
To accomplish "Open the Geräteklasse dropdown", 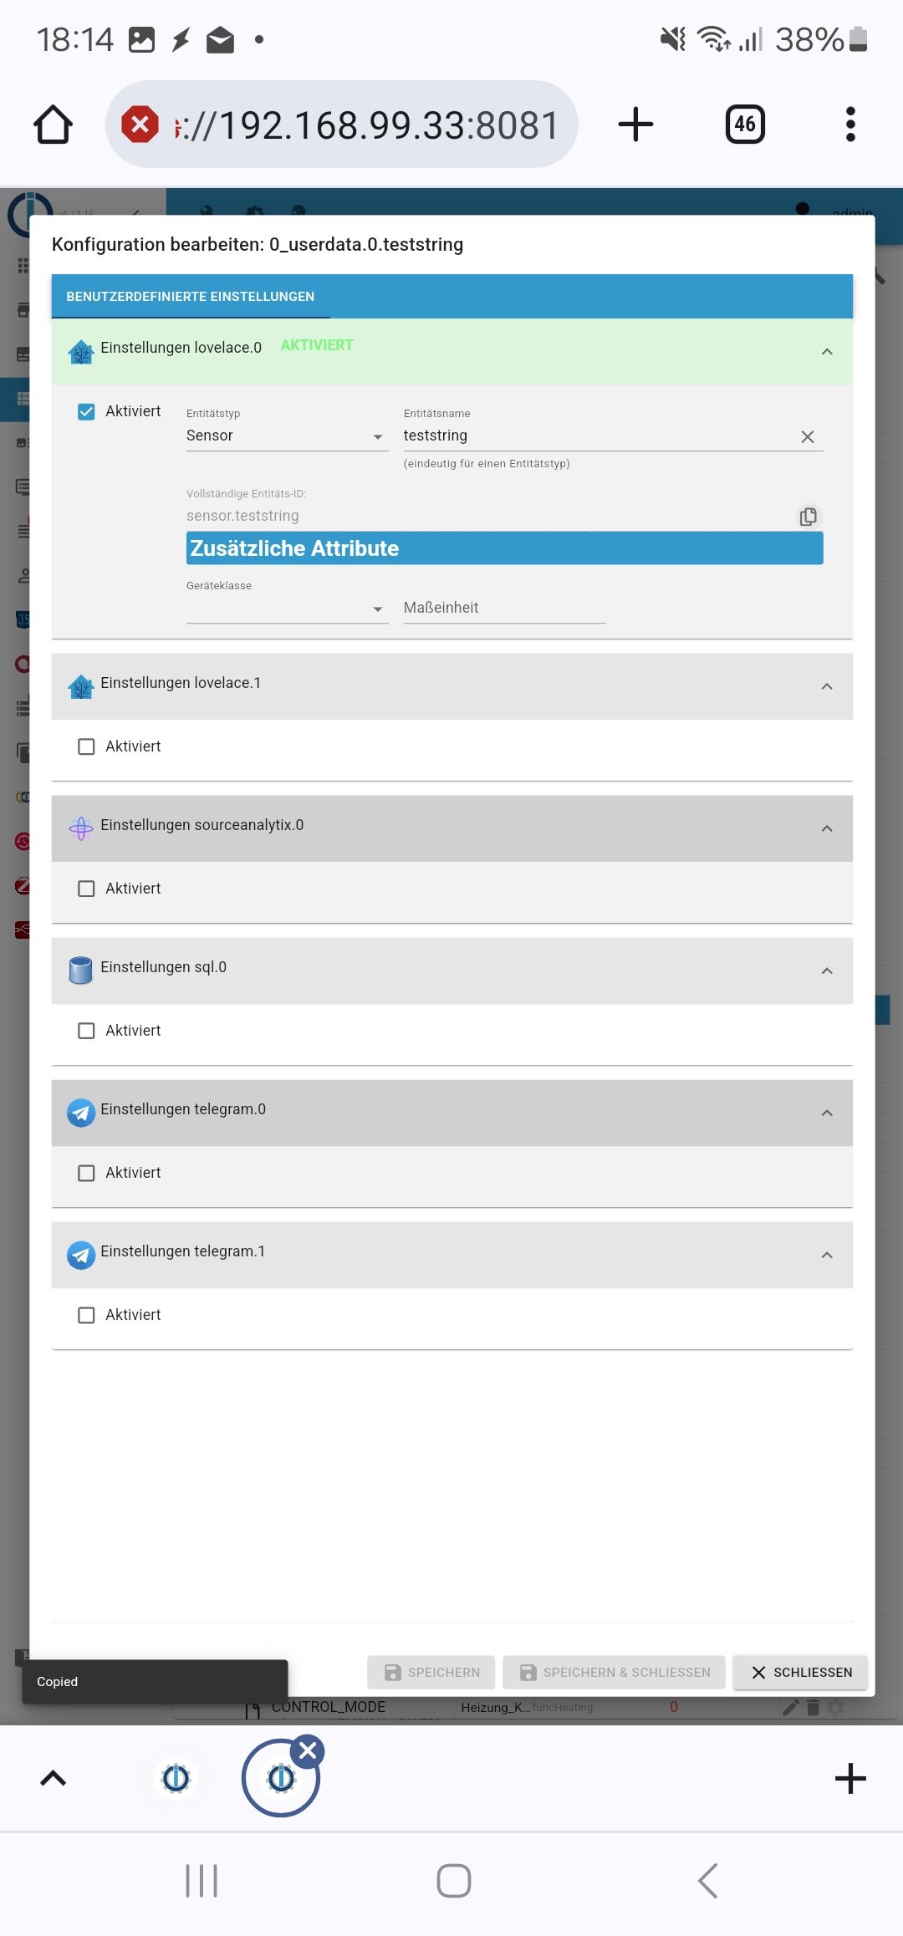I will coord(287,608).
